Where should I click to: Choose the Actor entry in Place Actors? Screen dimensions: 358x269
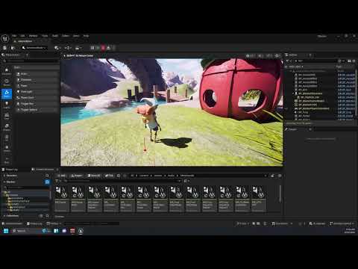(x=37, y=74)
